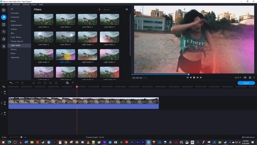The image size is (257, 145).
Task: Open the Playback menu
Action: click(16, 4)
